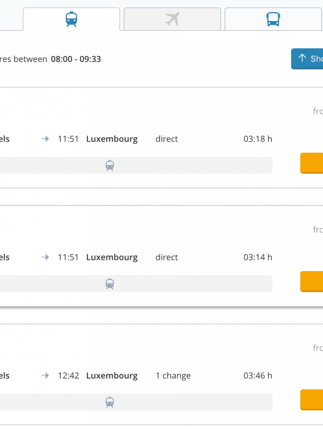Click the arrow icon before 12:42 arrival
The image size is (323, 430).
[45, 376]
